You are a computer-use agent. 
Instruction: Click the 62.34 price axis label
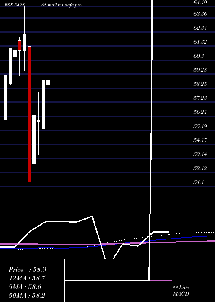tap(201, 28)
